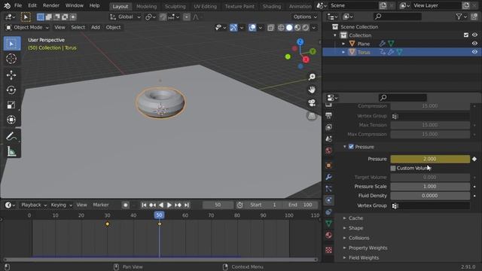The image size is (482, 271).
Task: Open the Global transform orientation dropdown
Action: (x=126, y=17)
